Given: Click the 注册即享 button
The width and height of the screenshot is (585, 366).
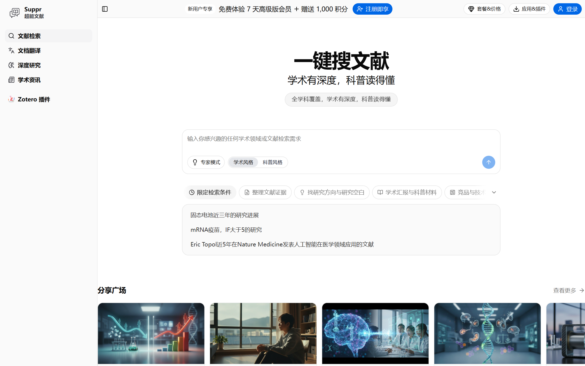Looking at the screenshot, I should (372, 9).
